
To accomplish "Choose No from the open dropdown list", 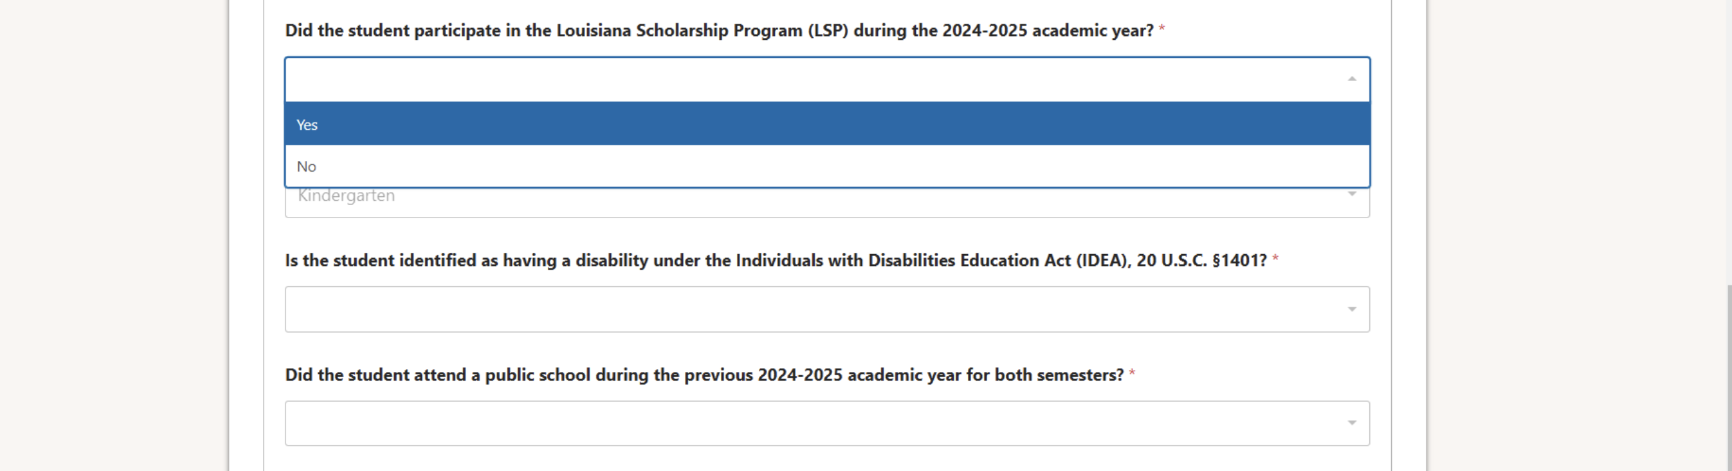I will click(x=827, y=166).
